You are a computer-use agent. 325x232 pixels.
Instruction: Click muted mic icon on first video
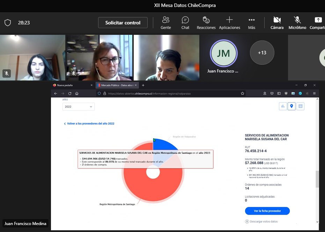(7, 74)
